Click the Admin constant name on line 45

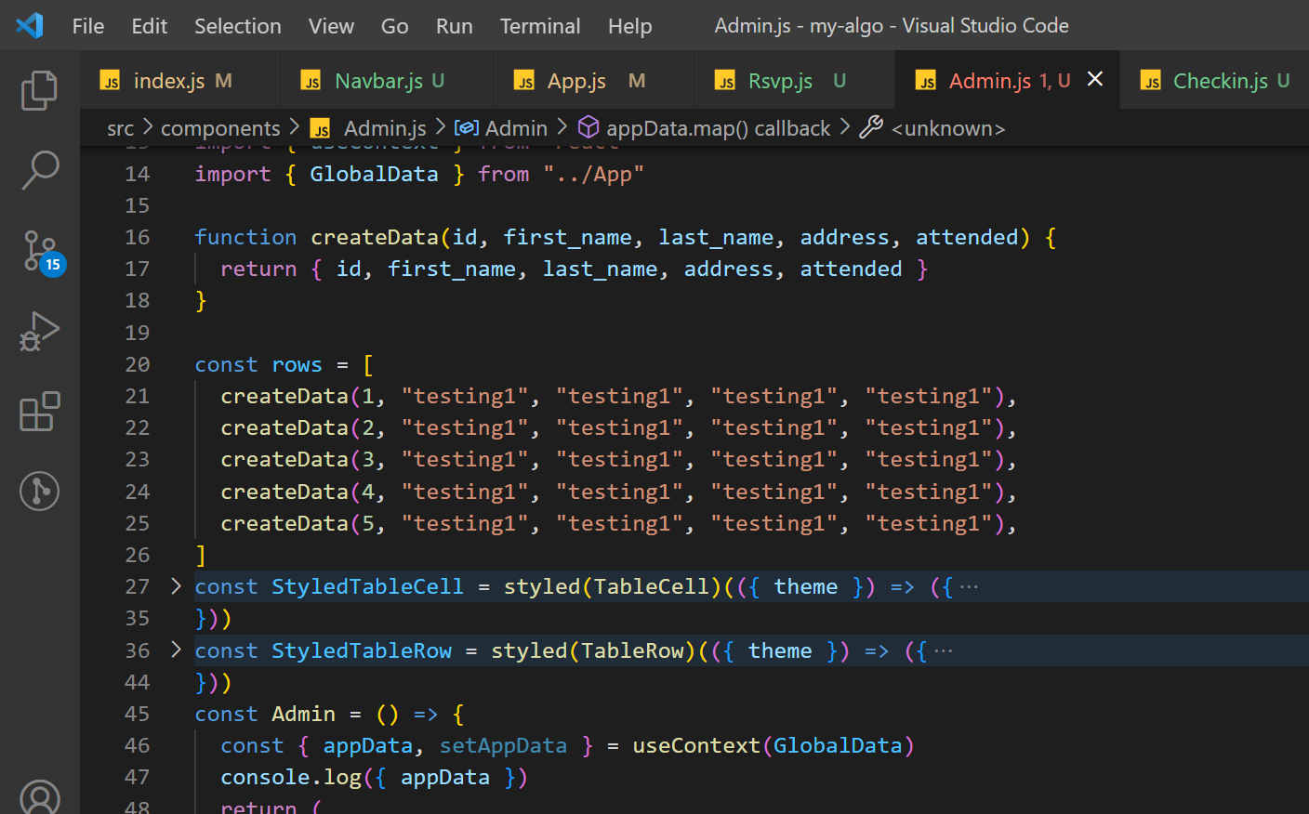[x=303, y=714]
